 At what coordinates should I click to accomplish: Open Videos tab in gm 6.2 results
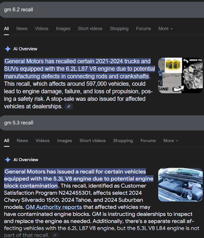point(42,29)
